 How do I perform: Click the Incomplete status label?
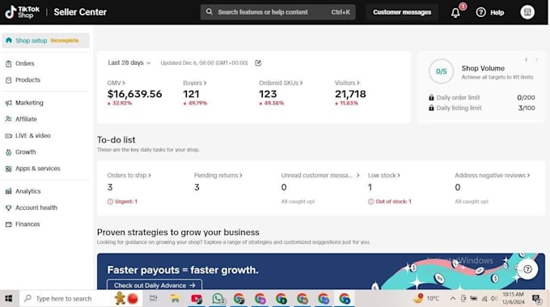[65, 41]
